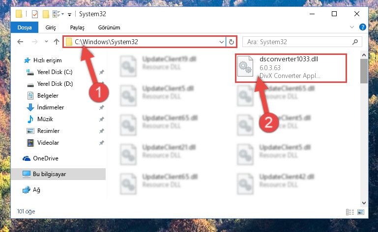Expand the ribbon with the chevron
The height and width of the screenshot is (232, 378).
point(352,27)
